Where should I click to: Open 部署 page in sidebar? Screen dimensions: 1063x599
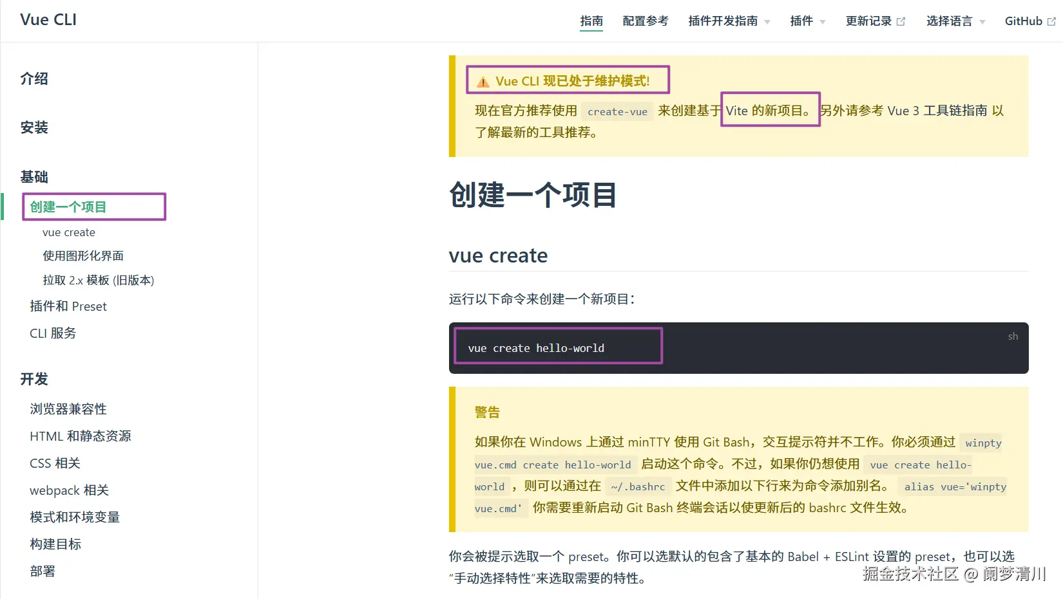pos(43,571)
